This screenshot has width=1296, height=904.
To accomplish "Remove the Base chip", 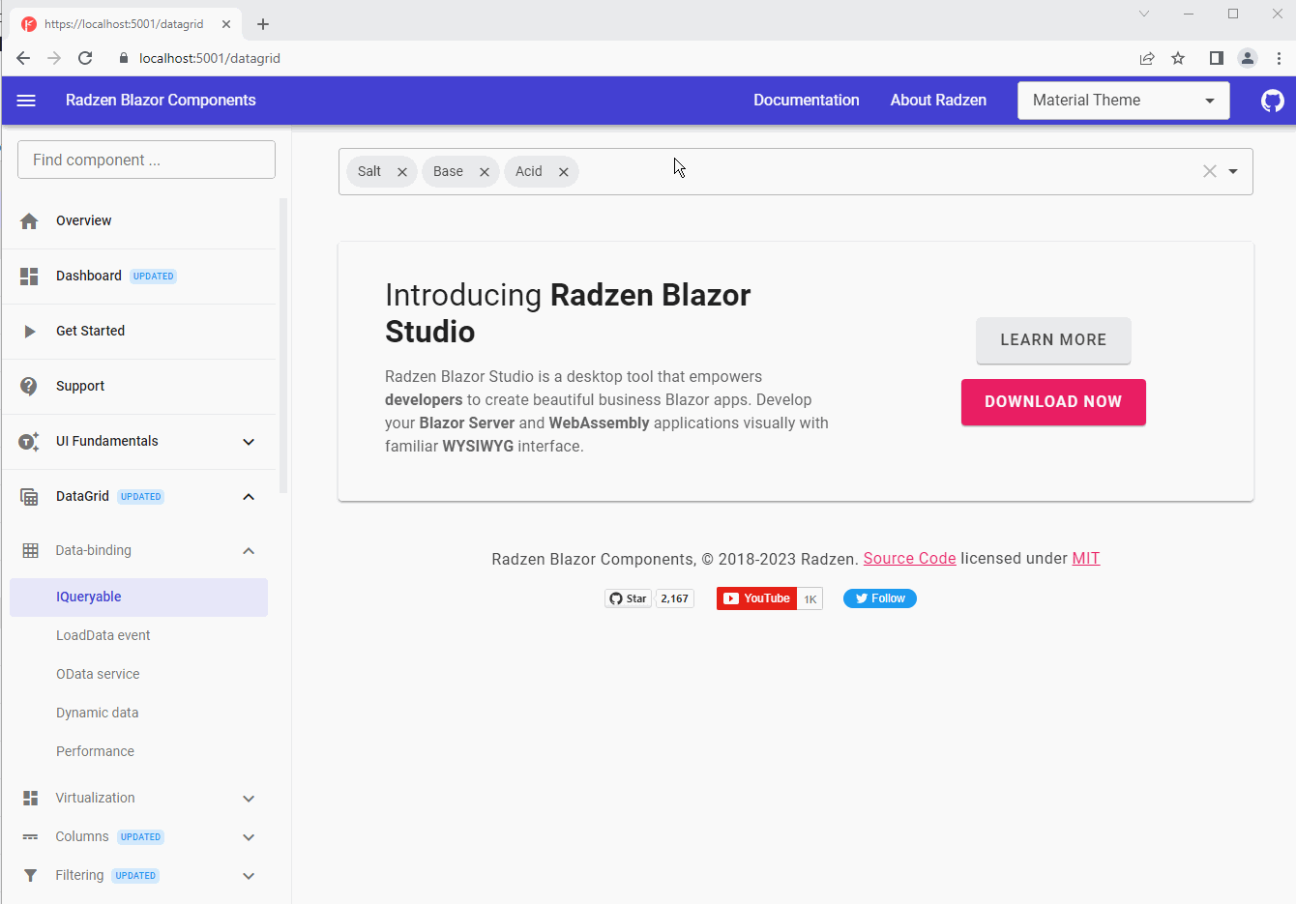I will pyautogui.click(x=485, y=172).
